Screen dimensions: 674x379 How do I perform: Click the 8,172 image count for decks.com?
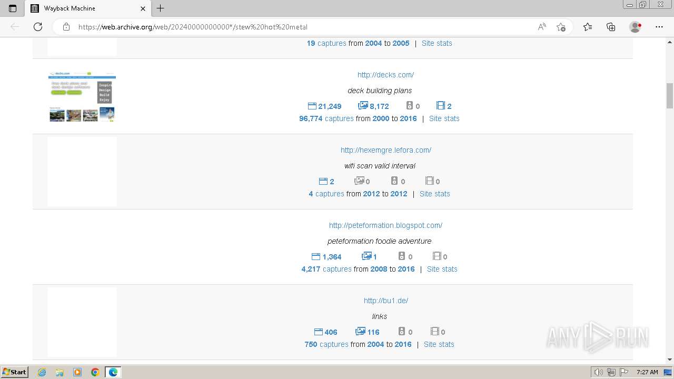(379, 106)
